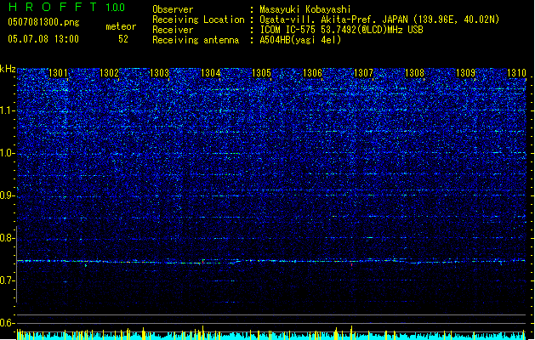This screenshot has width=535, height=340.
Task: Click the meteor count value 52
Action: [x=123, y=39]
